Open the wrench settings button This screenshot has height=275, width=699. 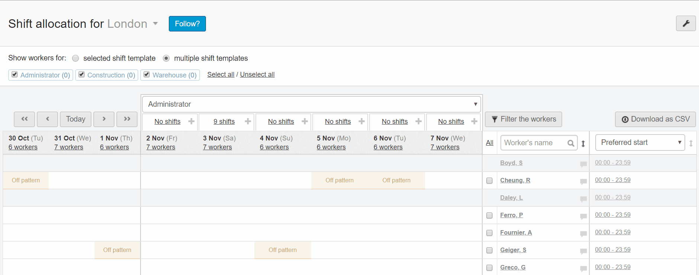click(x=686, y=24)
